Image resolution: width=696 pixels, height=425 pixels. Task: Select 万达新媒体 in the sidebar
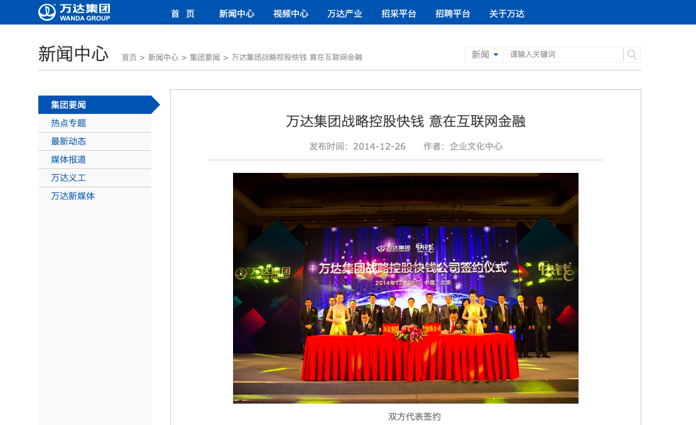point(95,196)
